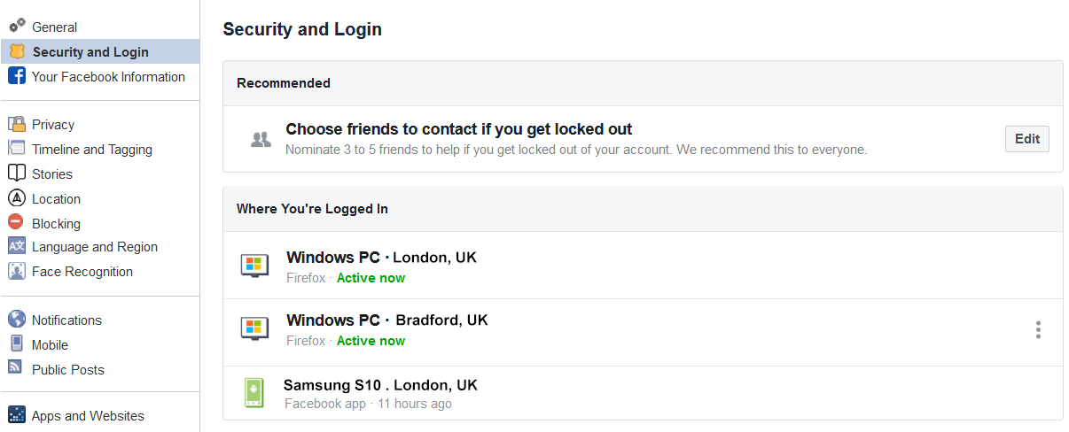
Task: Click the Privacy padlock icon
Action: pos(17,124)
